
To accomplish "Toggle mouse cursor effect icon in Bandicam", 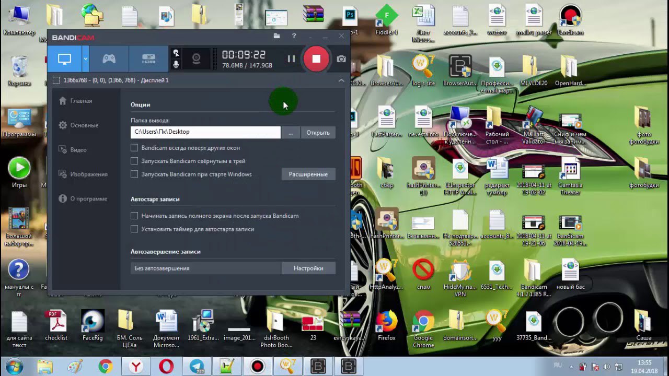I will tap(176, 53).
